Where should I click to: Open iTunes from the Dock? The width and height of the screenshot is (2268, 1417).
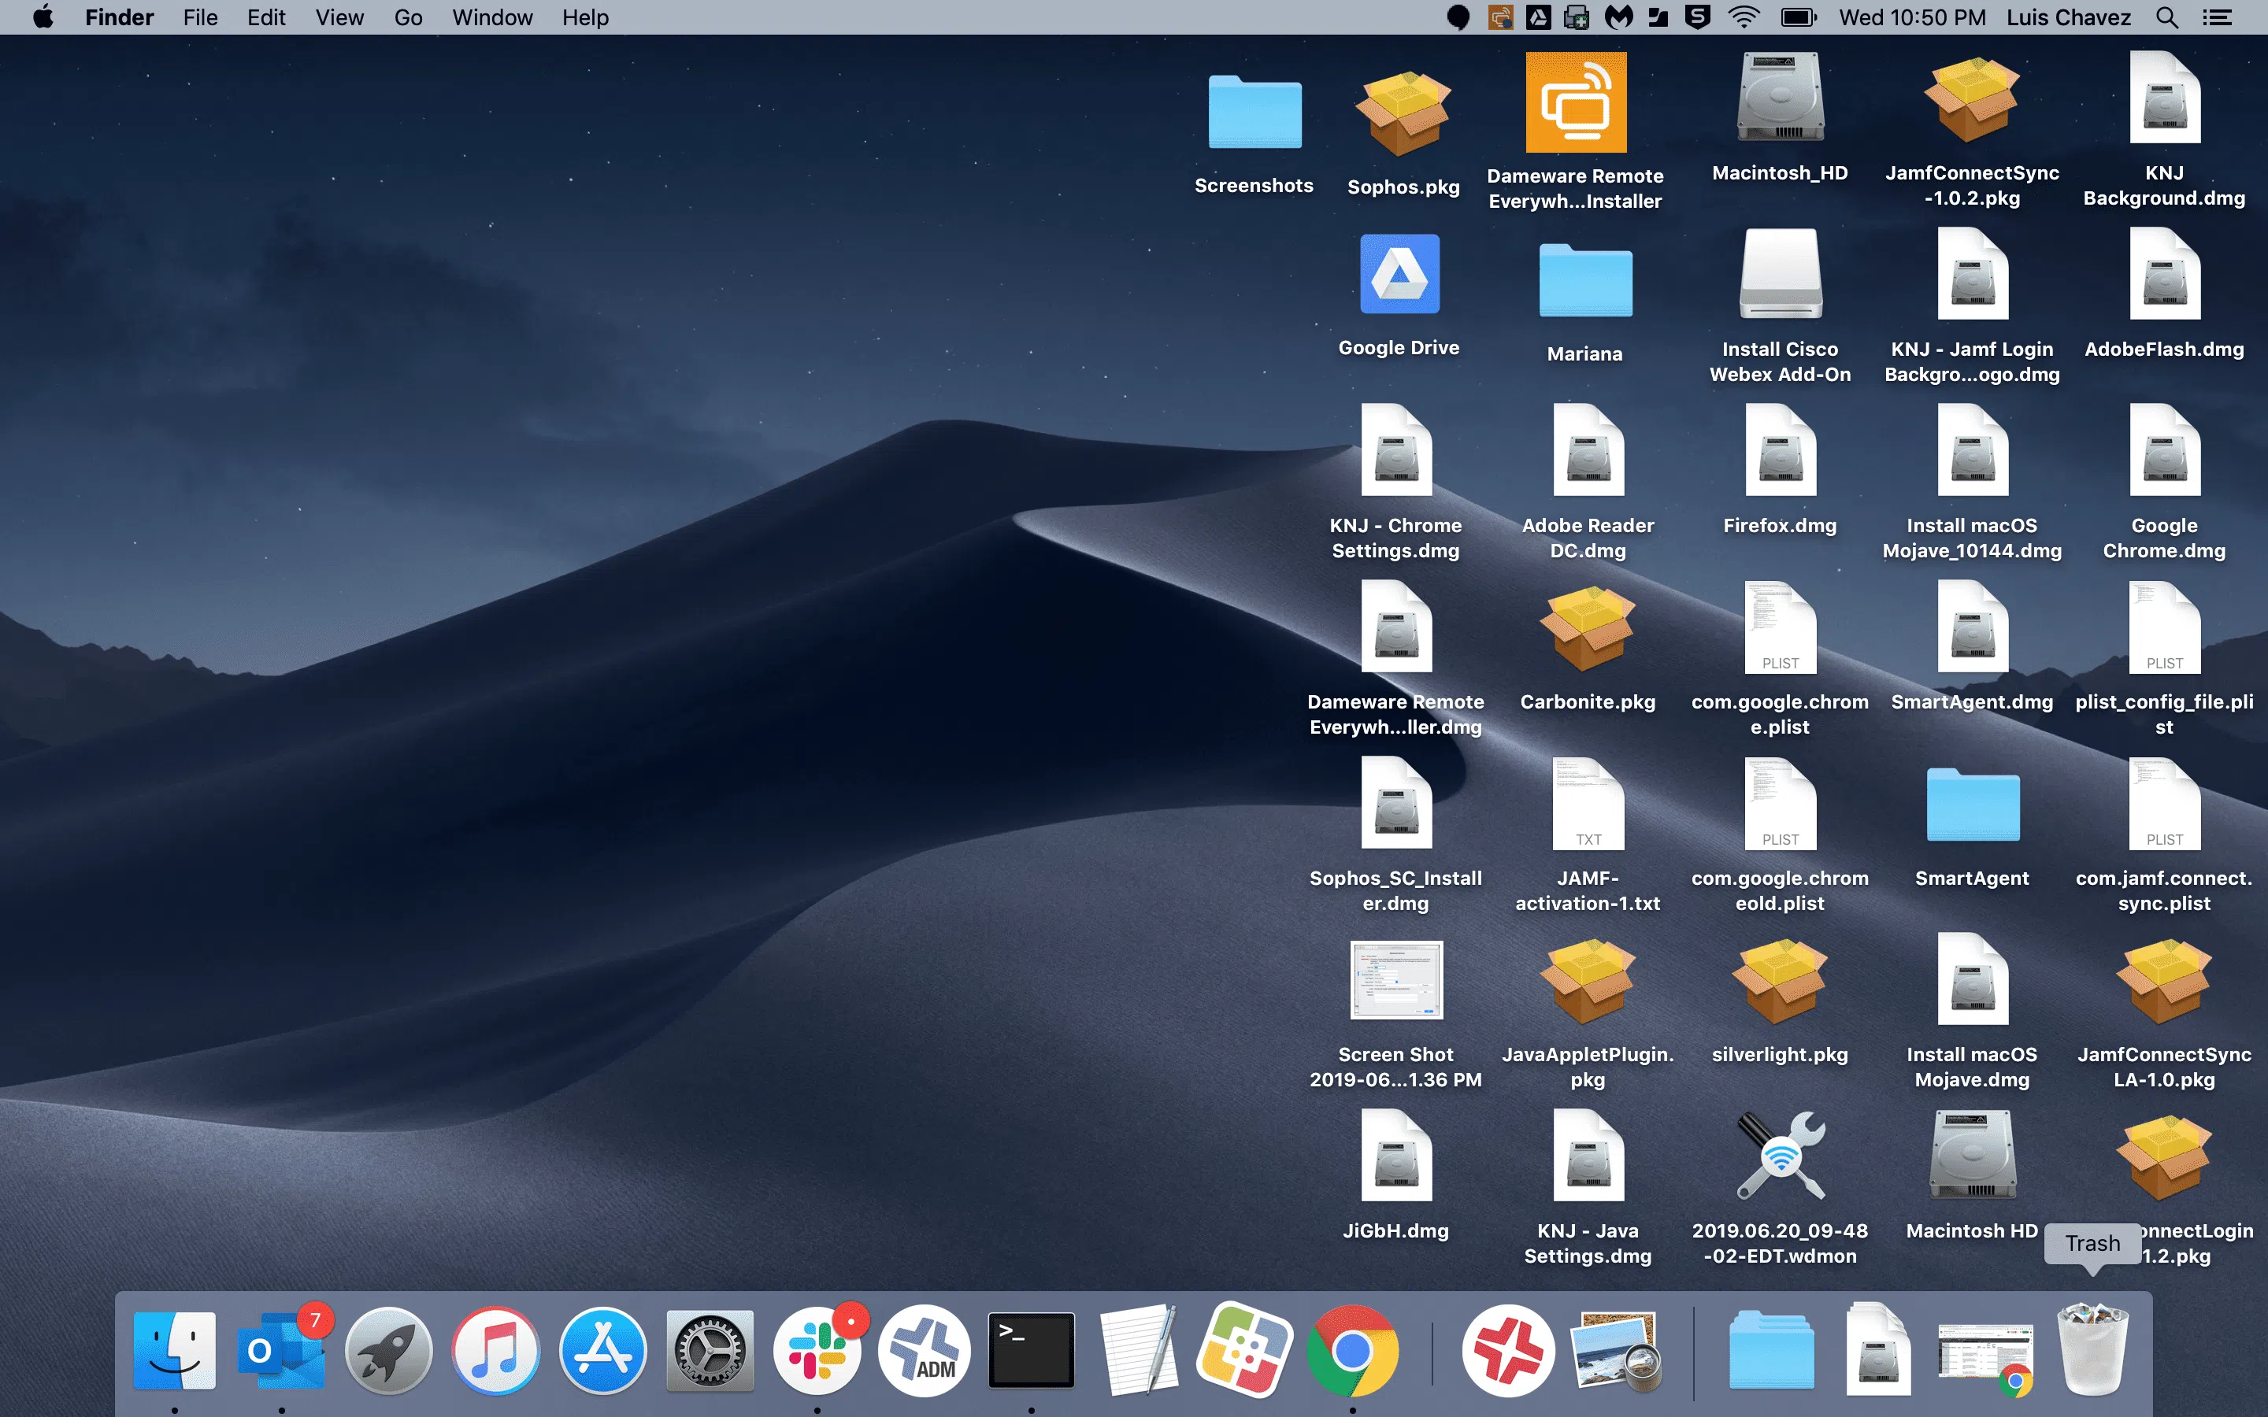point(496,1352)
